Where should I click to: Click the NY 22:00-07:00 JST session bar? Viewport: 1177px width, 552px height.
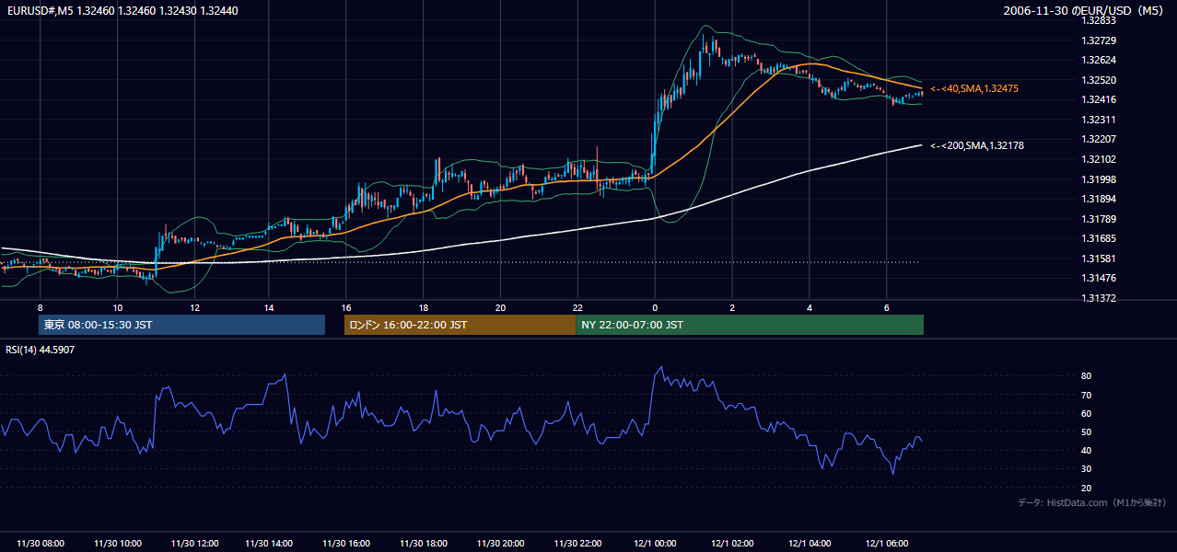tap(750, 325)
